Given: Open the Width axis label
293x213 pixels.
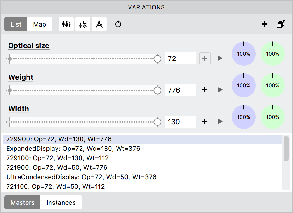Looking at the screenshot, I should (19, 109).
